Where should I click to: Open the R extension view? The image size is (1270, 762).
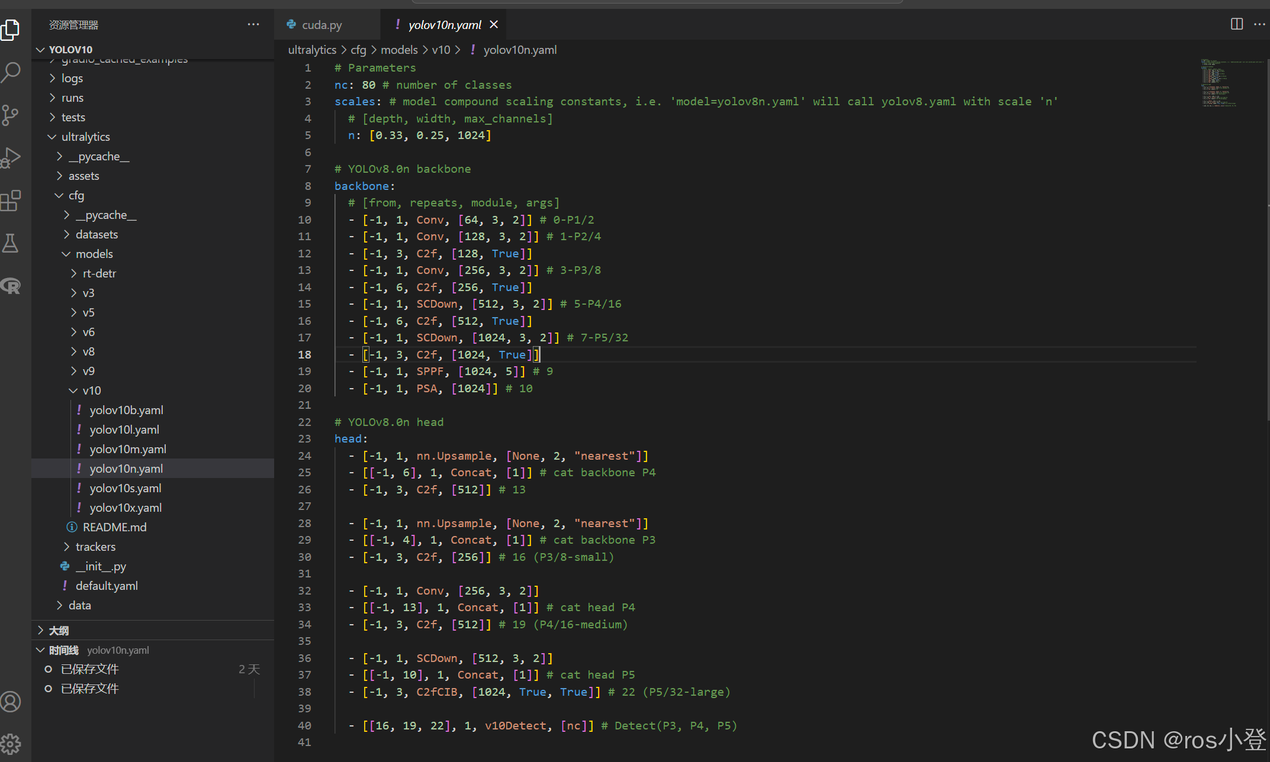click(x=11, y=286)
